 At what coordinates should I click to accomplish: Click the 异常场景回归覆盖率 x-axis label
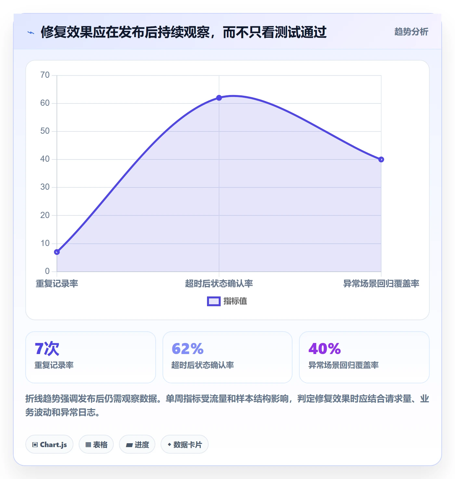(x=381, y=283)
